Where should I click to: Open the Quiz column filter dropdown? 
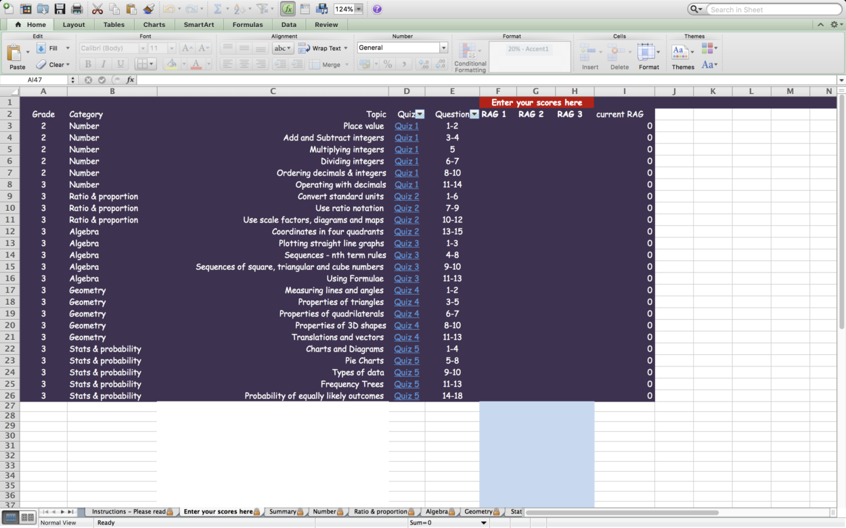(420, 114)
